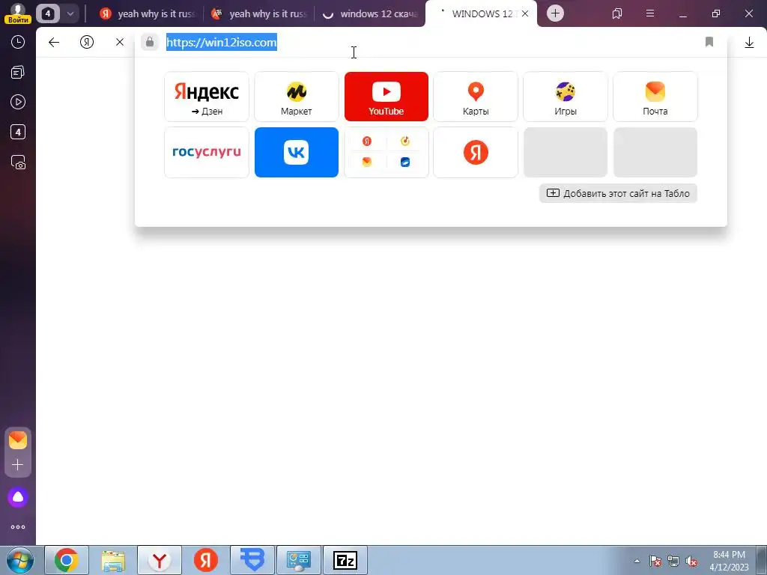Open the notes panel icon in sidebar

[x=18, y=73]
